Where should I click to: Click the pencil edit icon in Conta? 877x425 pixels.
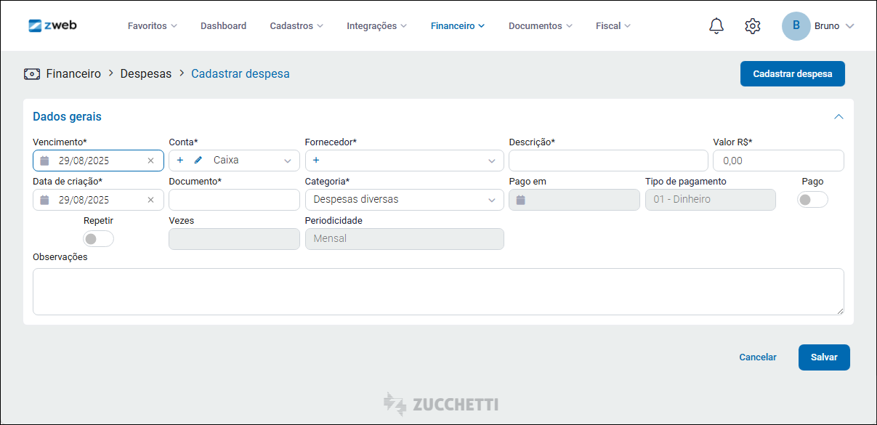[198, 161]
